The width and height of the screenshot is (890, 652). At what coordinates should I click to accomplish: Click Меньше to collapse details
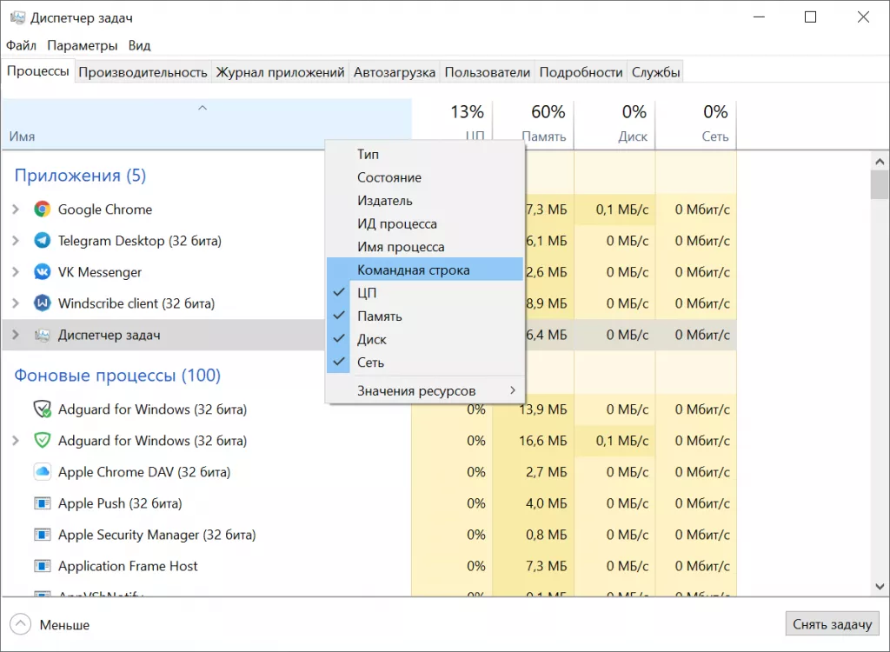tap(51, 624)
